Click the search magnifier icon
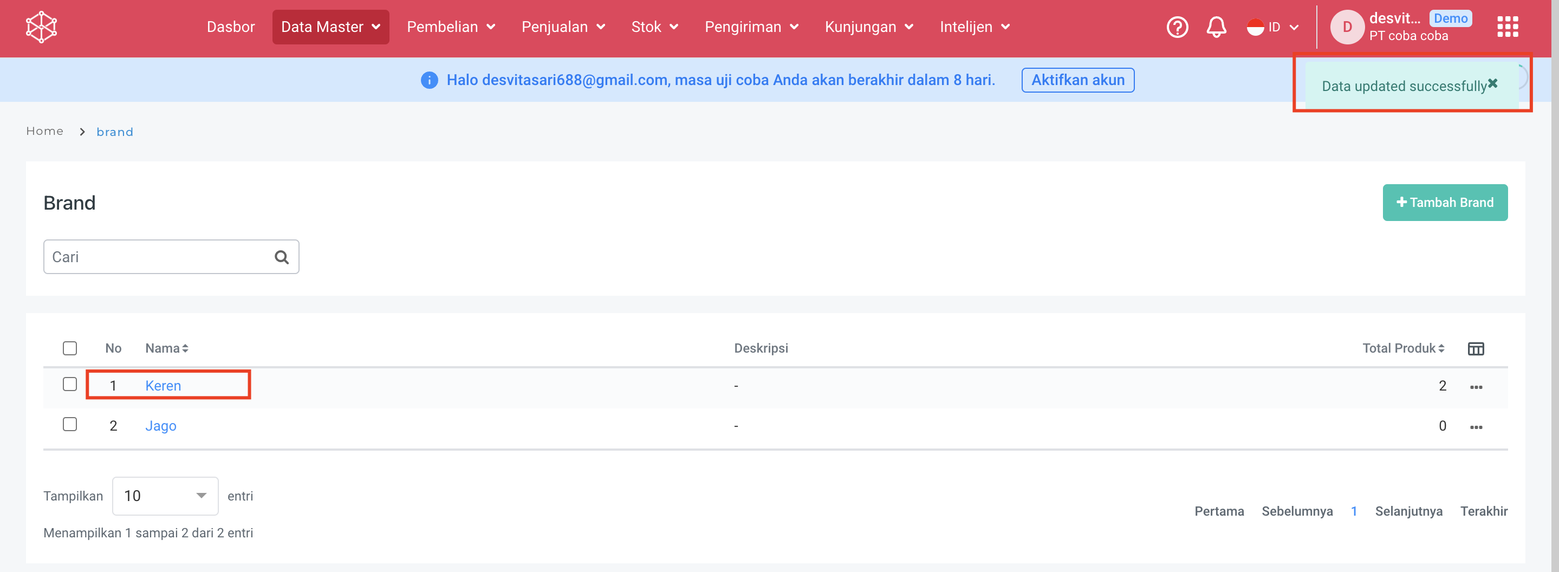The height and width of the screenshot is (572, 1559). pyautogui.click(x=282, y=257)
